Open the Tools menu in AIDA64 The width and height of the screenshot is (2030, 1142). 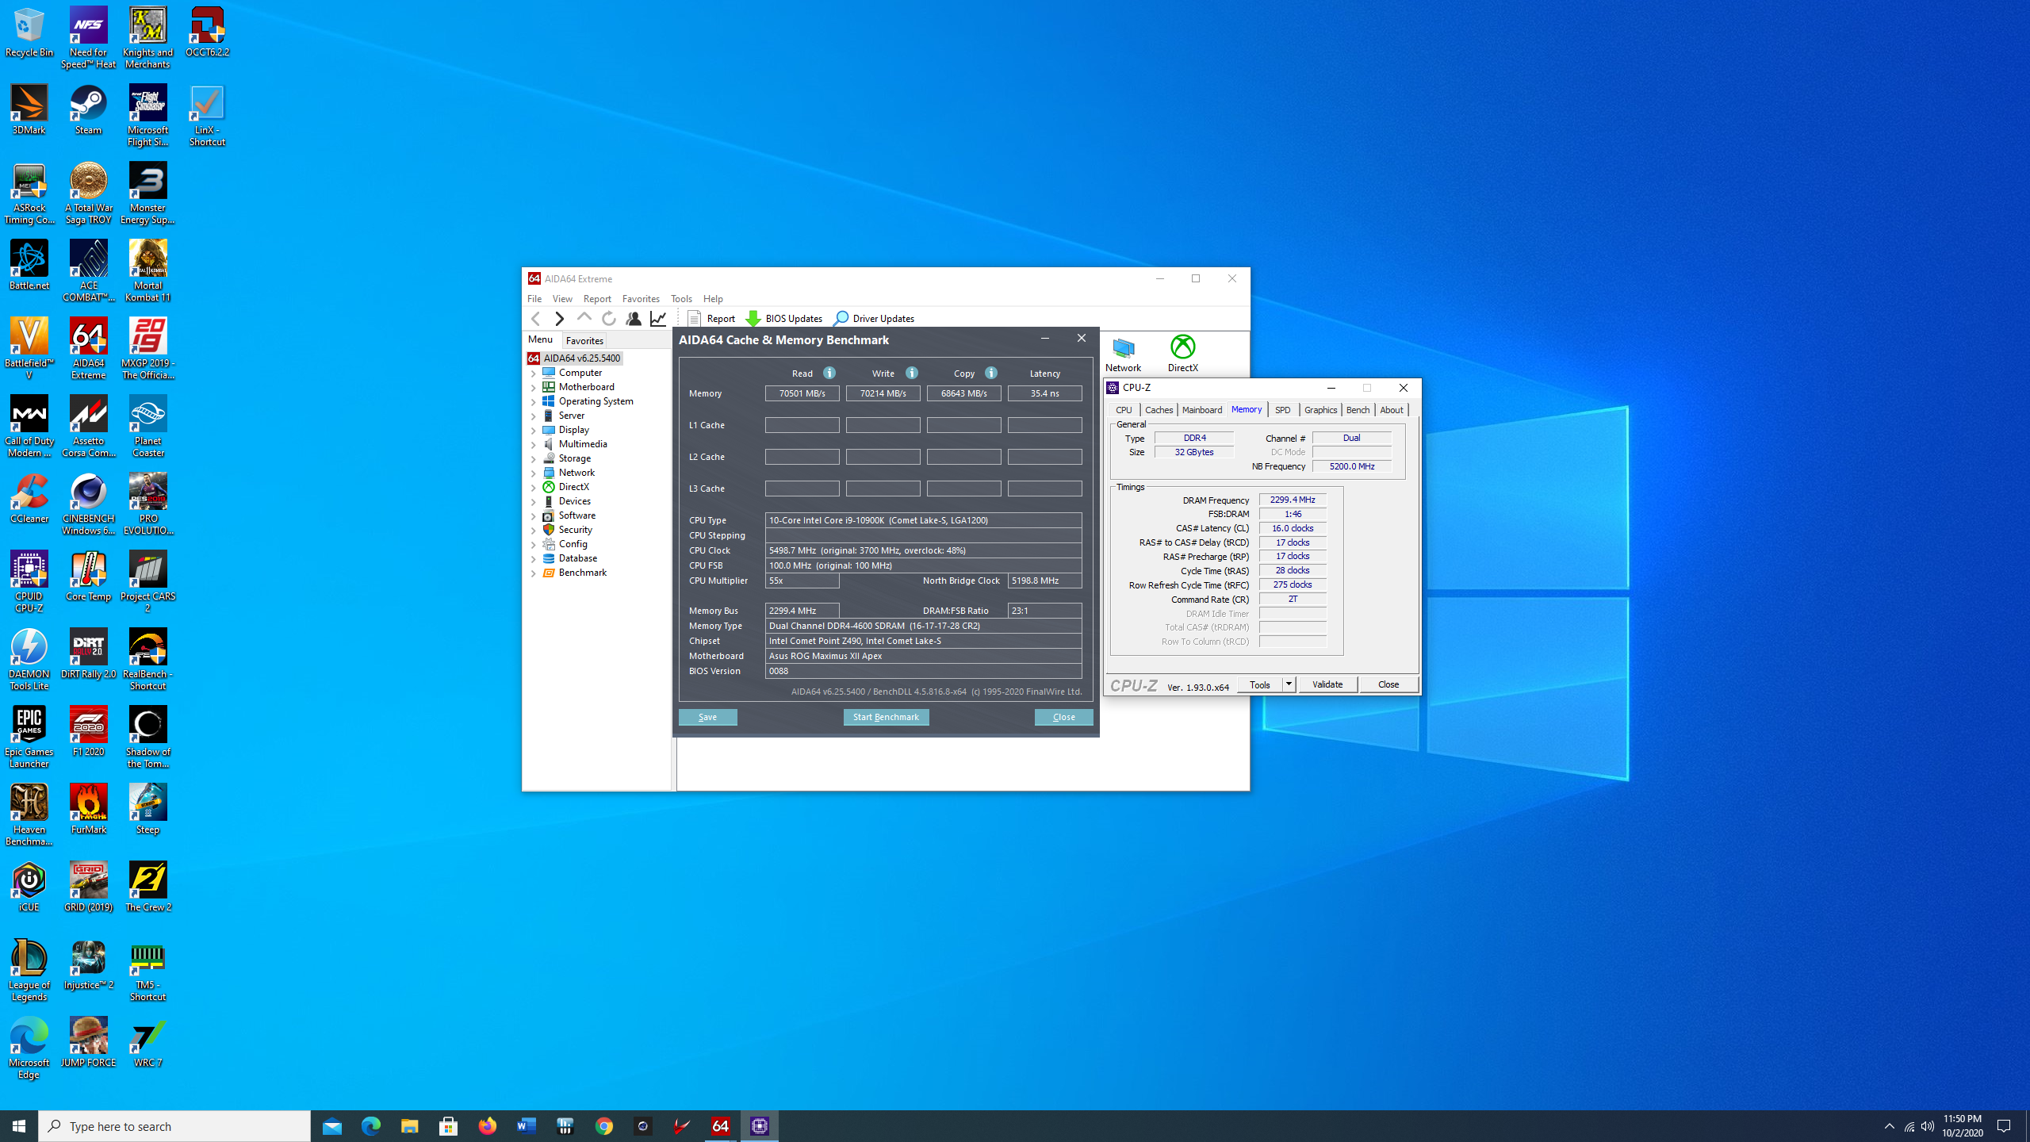point(681,299)
